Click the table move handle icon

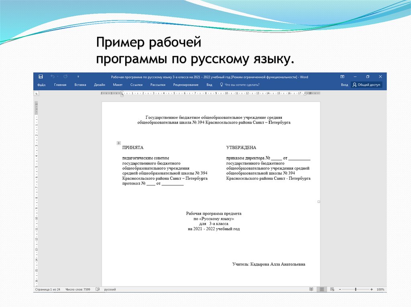[118, 143]
